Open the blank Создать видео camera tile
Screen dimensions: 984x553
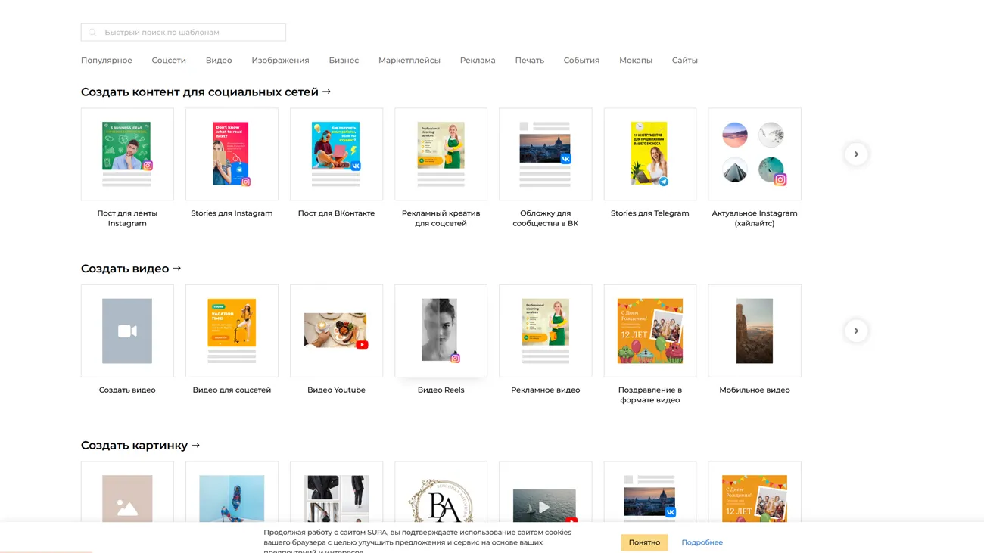point(127,331)
